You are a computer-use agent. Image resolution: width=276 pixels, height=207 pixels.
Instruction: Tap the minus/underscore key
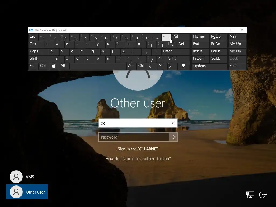(156, 37)
